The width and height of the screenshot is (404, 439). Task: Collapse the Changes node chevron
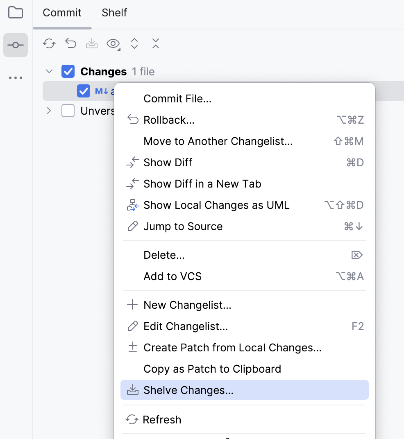click(49, 71)
